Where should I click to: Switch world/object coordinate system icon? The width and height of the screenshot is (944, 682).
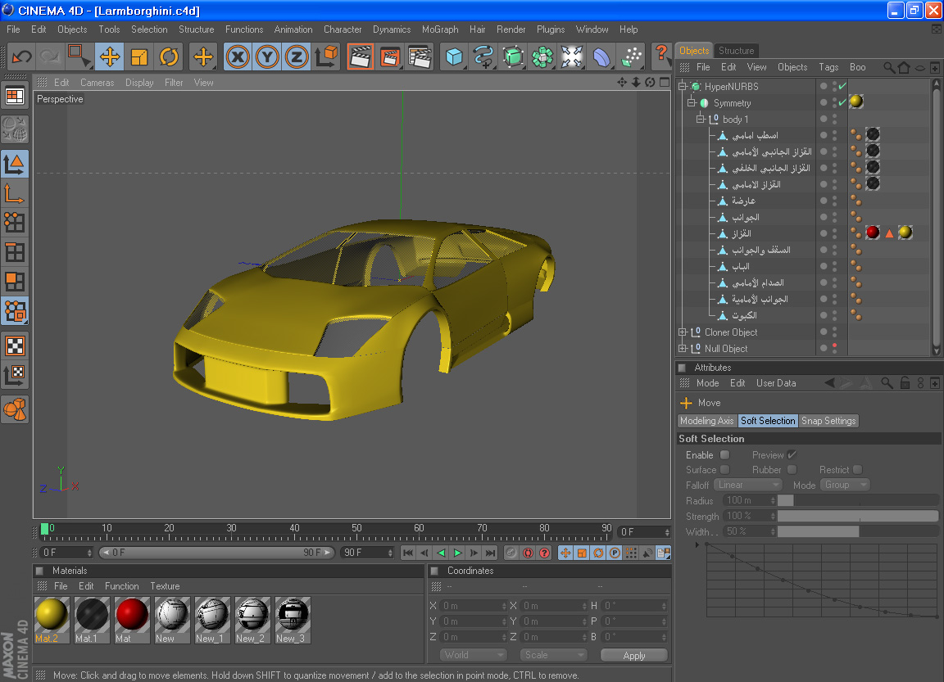point(325,57)
